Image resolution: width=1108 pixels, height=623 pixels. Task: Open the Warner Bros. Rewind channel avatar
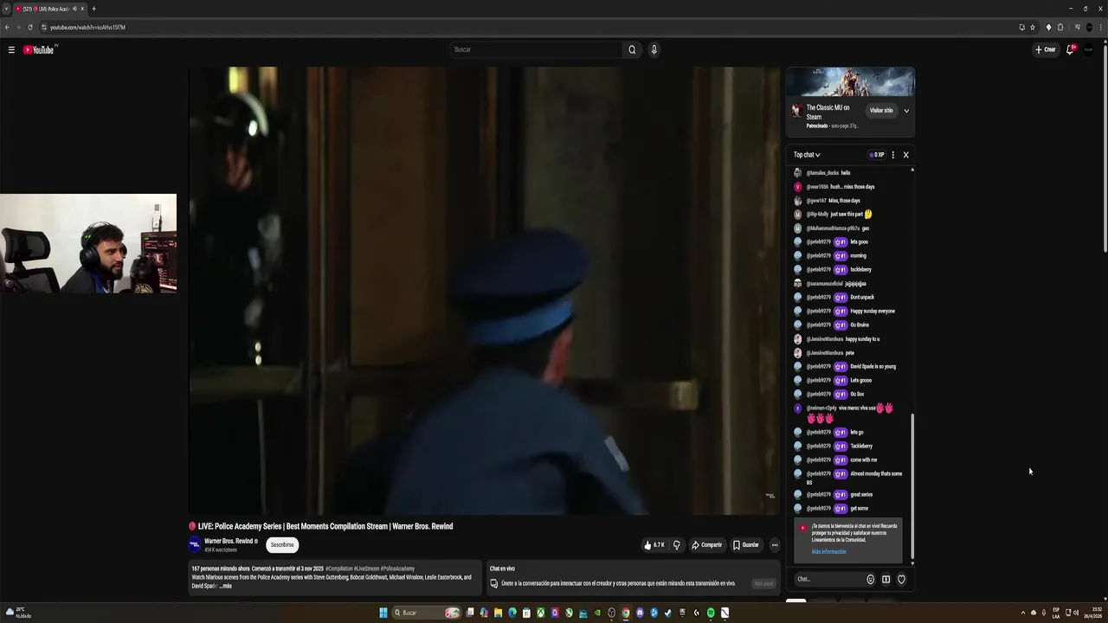195,544
